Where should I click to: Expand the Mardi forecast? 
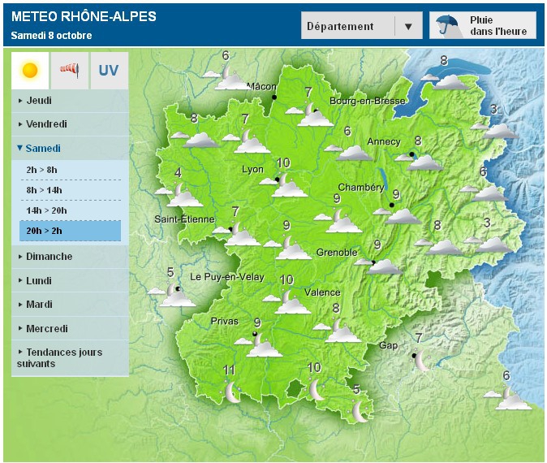(x=70, y=305)
